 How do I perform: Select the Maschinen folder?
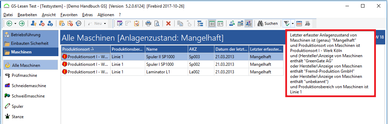pyautogui.click(x=30, y=52)
